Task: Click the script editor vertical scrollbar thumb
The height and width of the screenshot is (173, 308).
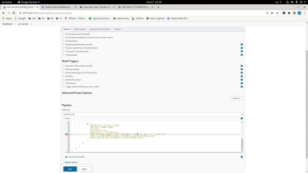Action: 242,144
